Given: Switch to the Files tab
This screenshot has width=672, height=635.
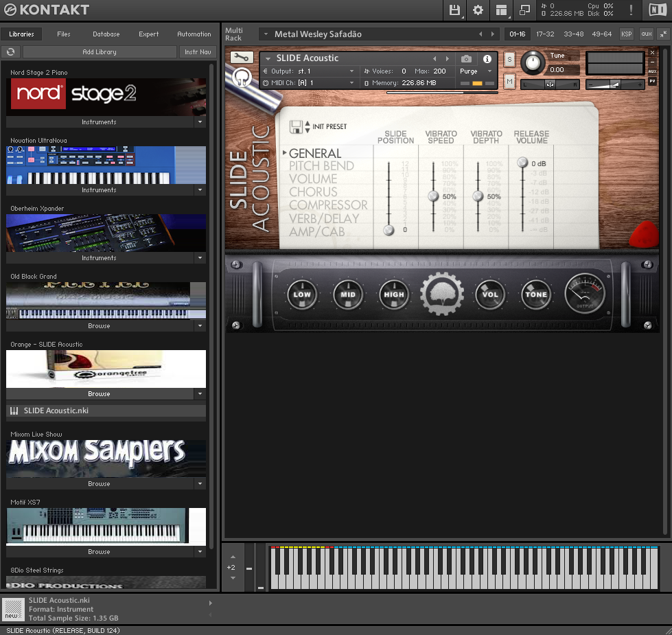Looking at the screenshot, I should point(63,34).
